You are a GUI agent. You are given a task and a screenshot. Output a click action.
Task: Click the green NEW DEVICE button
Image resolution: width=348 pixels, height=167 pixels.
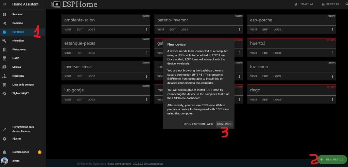332,160
